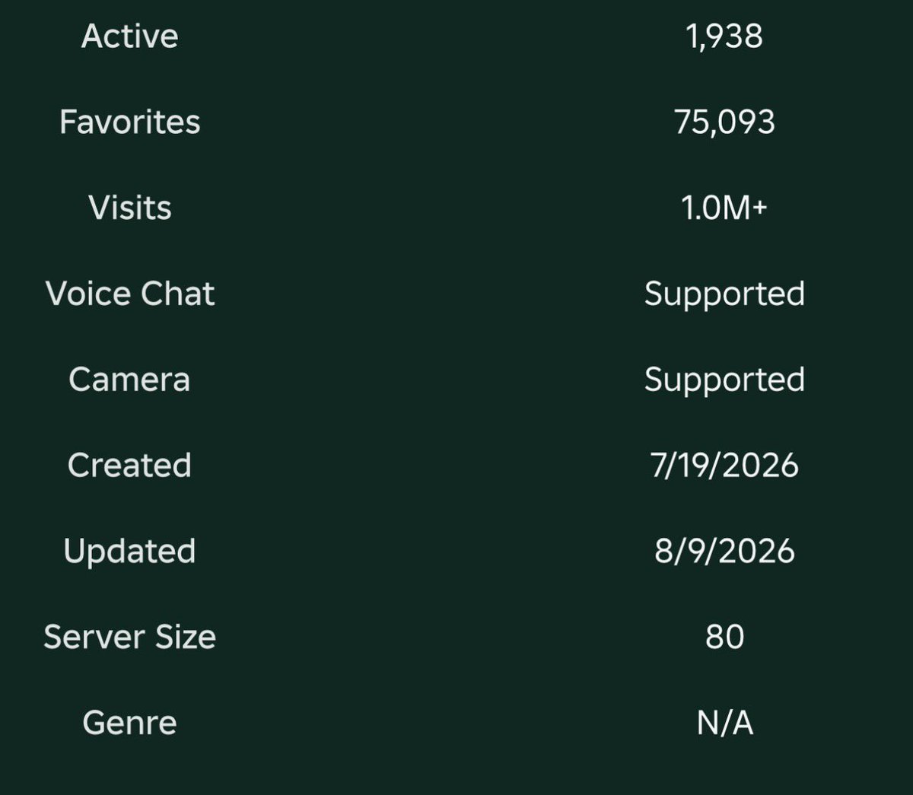The image size is (913, 795).
Task: Select the 1,938 active count
Action: (x=724, y=37)
